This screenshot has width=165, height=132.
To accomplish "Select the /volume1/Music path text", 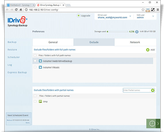I will coord(51,67).
